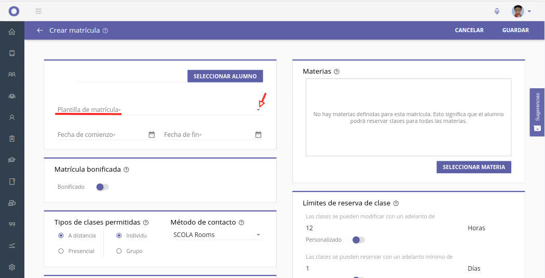
Task: Open the user avatar menu
Action: pyautogui.click(x=518, y=11)
